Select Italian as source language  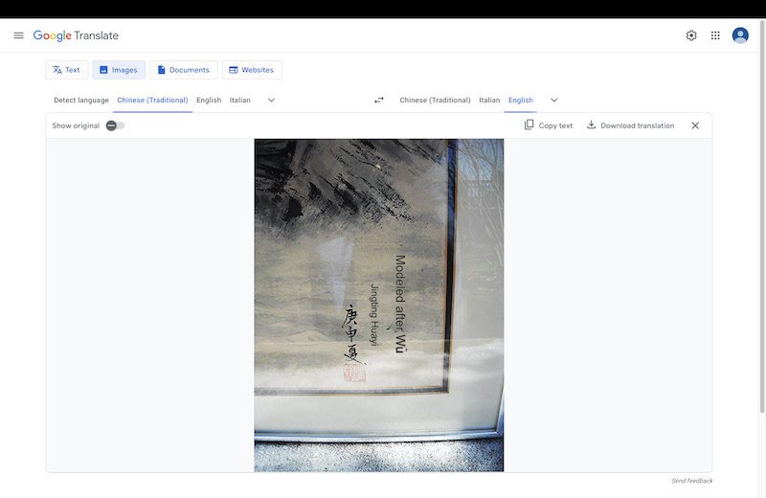point(240,101)
